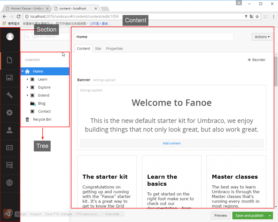278x222 pixels.
Task: Click the Welcome to Fanoe heading
Action: pyautogui.click(x=172, y=103)
